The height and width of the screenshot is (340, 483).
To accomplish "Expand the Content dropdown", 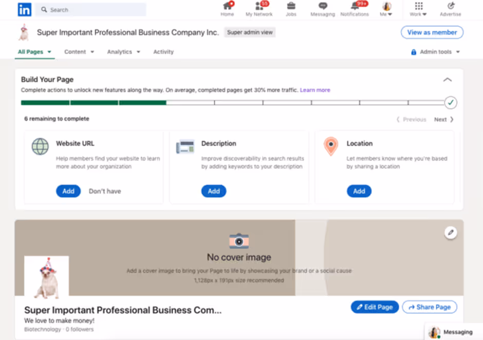I will 79,51.
